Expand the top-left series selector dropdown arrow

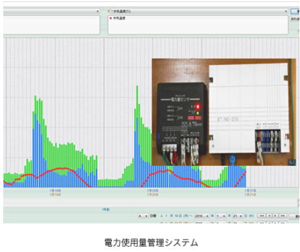pos(98,11)
